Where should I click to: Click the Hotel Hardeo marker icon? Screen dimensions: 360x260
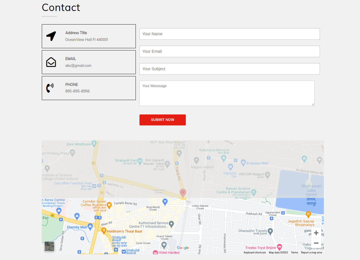(155, 252)
